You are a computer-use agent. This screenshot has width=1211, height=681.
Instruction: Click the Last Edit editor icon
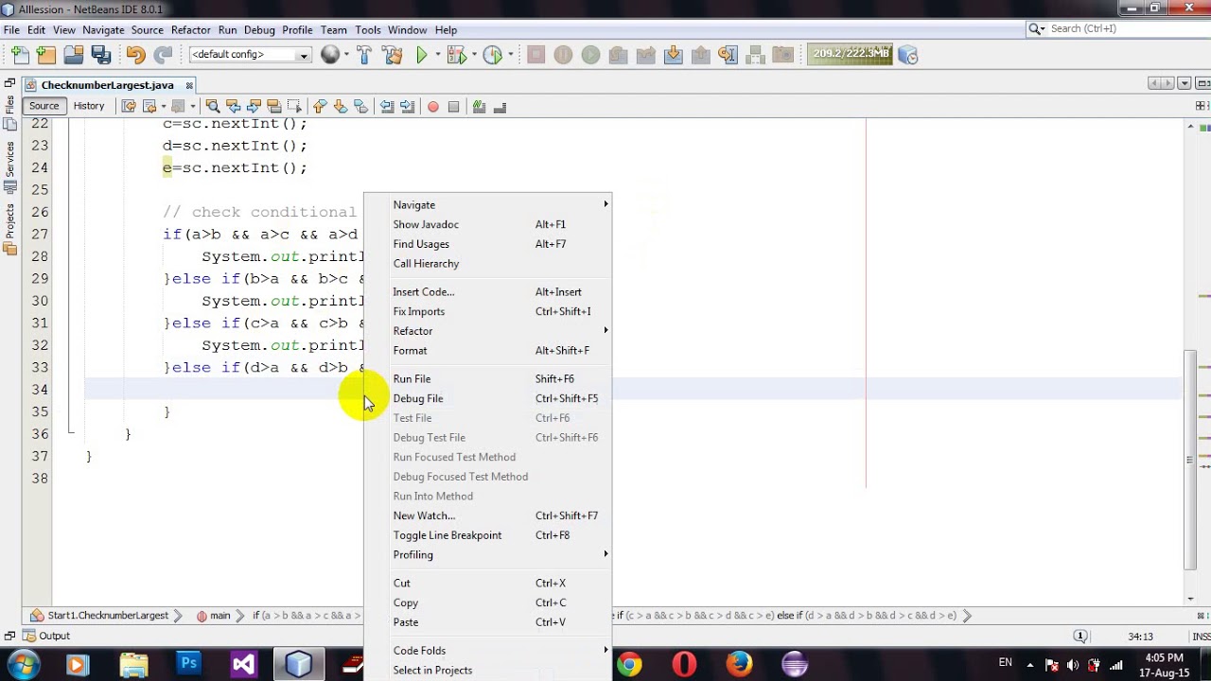point(129,107)
